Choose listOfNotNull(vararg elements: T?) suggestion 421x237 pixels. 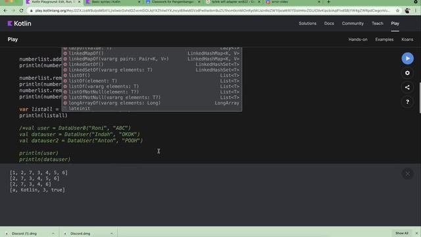152,97
